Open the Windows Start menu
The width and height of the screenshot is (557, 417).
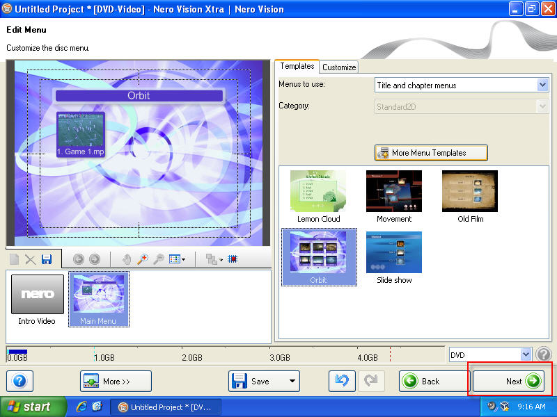click(33, 407)
